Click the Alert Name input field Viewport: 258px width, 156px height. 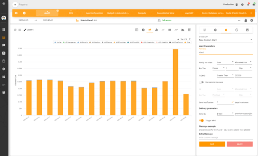point(226,53)
